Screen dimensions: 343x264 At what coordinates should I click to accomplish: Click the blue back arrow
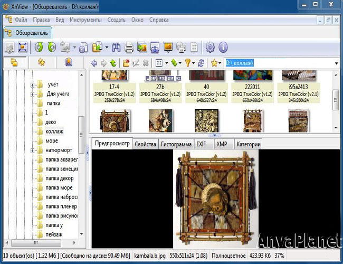[x=94, y=63]
